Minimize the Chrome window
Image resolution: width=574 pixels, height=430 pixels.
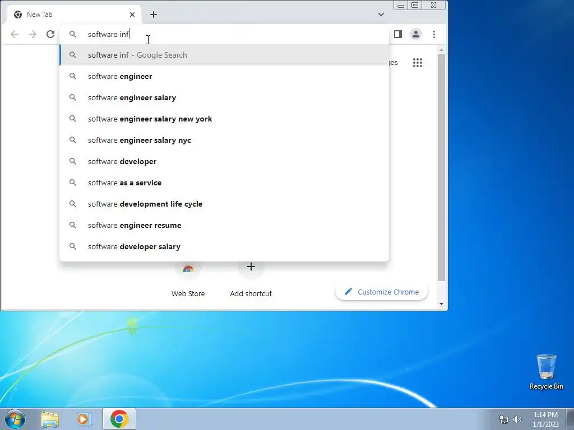coord(400,5)
